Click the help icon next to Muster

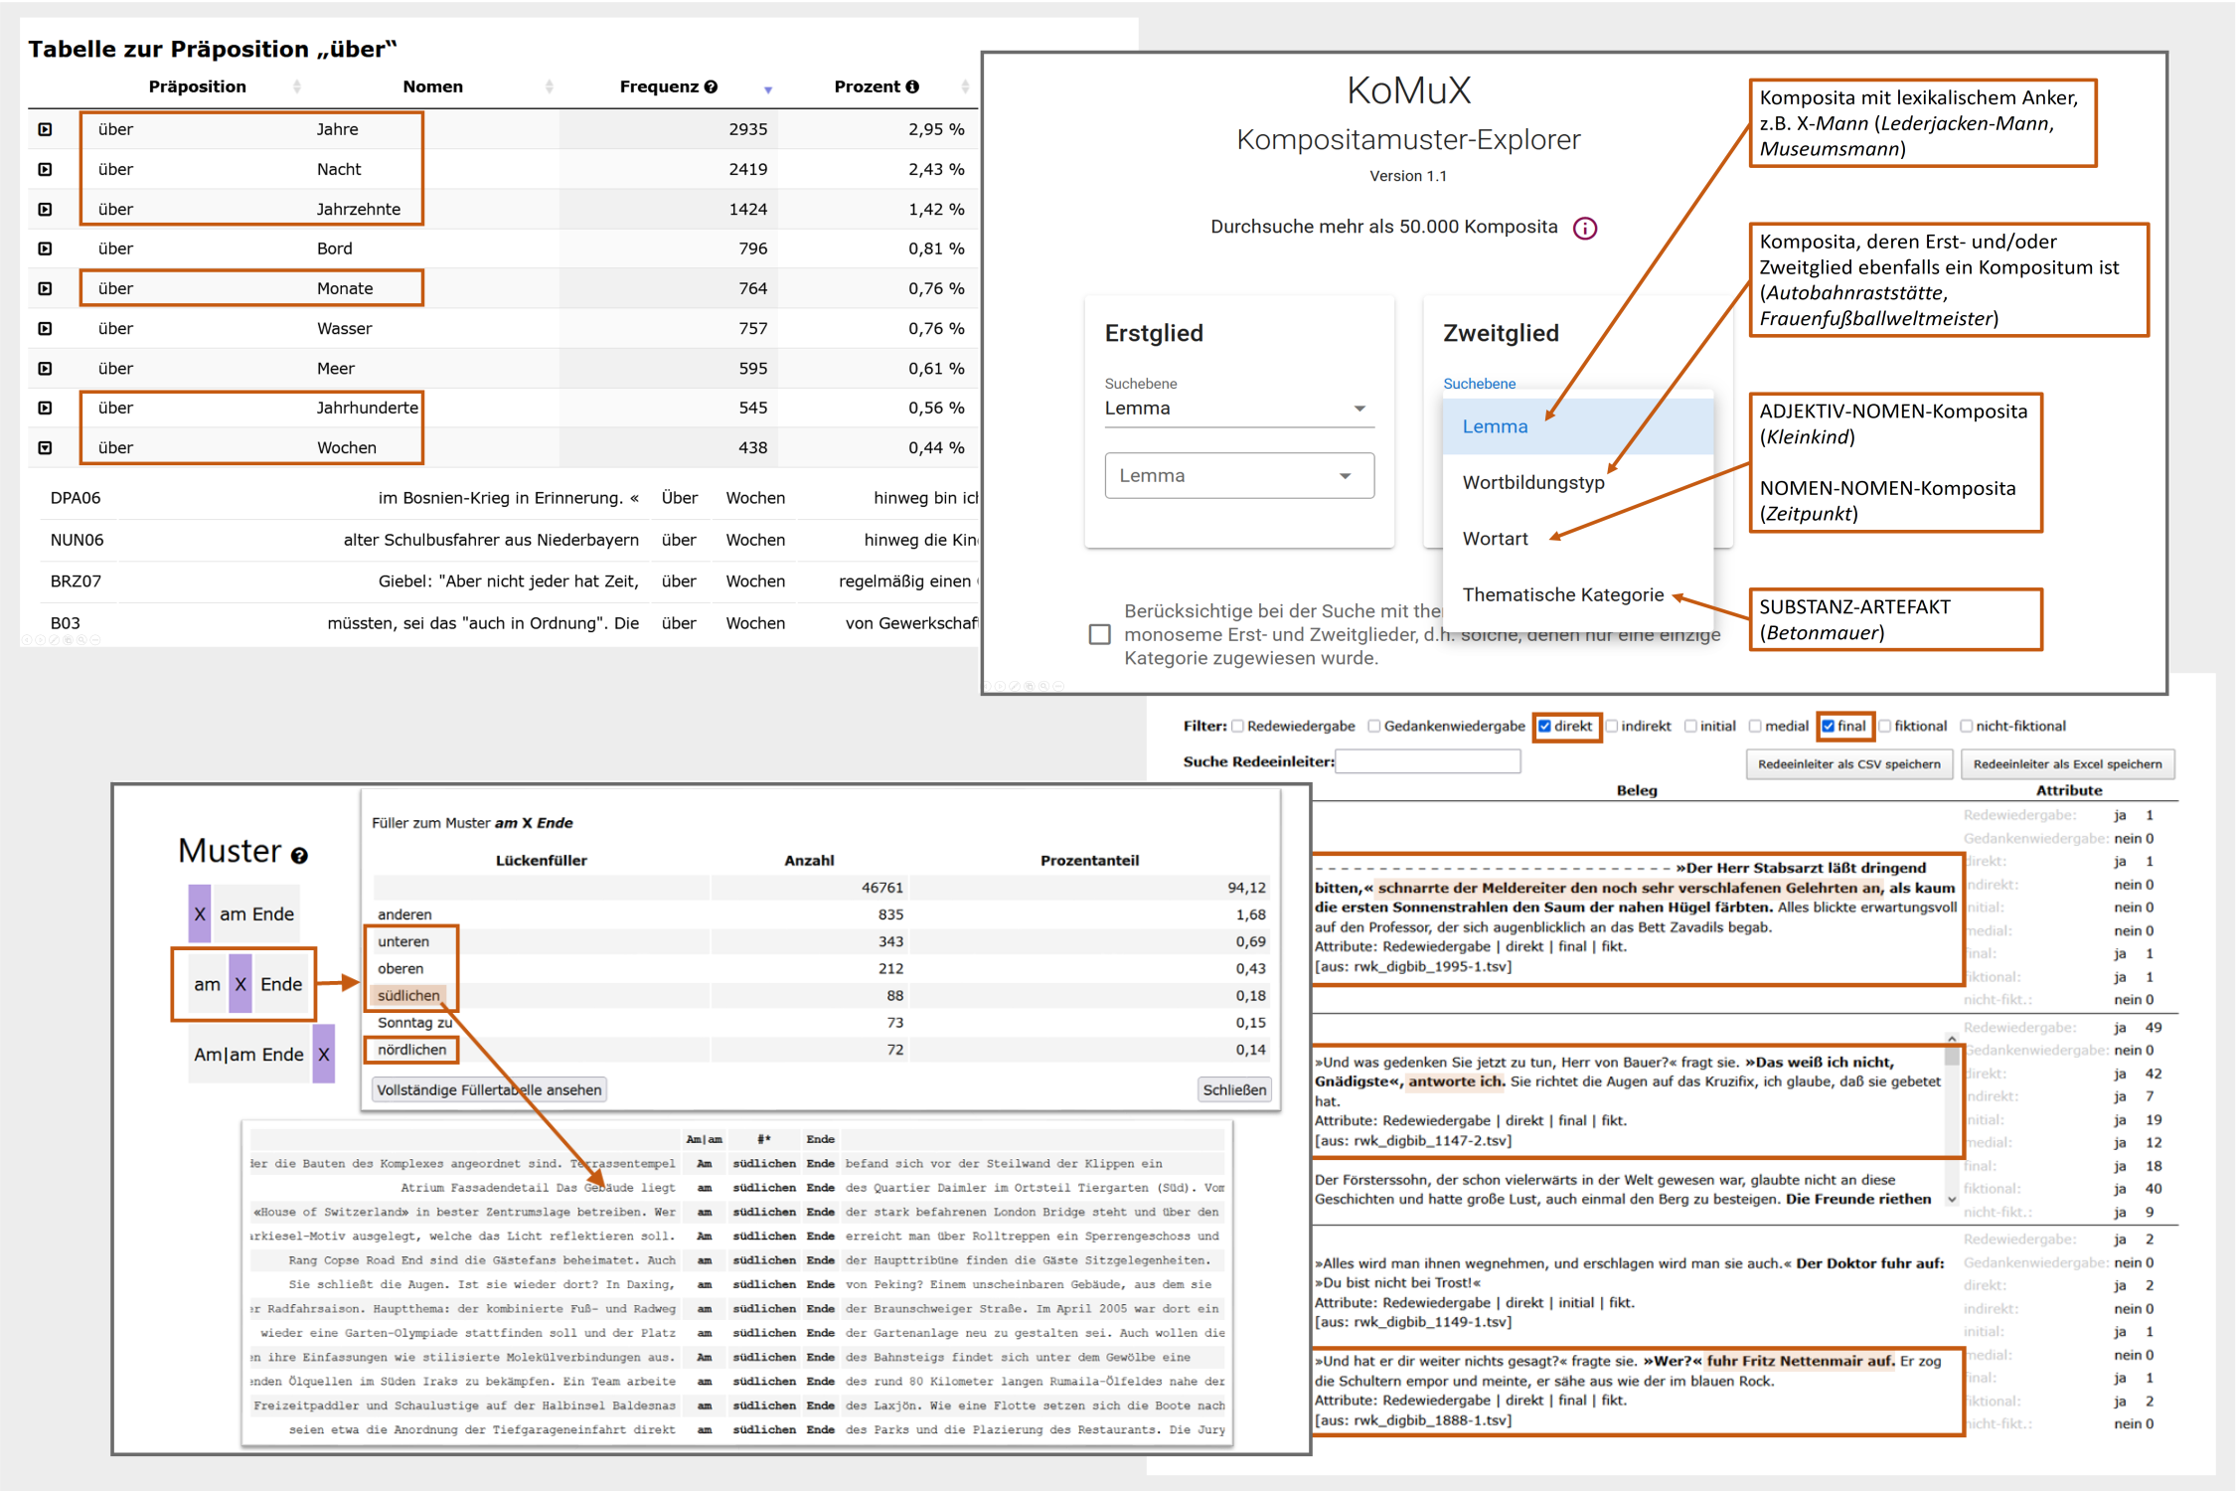299,855
